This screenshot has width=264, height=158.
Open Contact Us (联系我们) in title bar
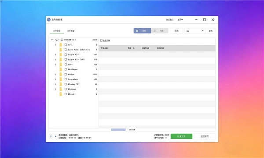[170, 20]
